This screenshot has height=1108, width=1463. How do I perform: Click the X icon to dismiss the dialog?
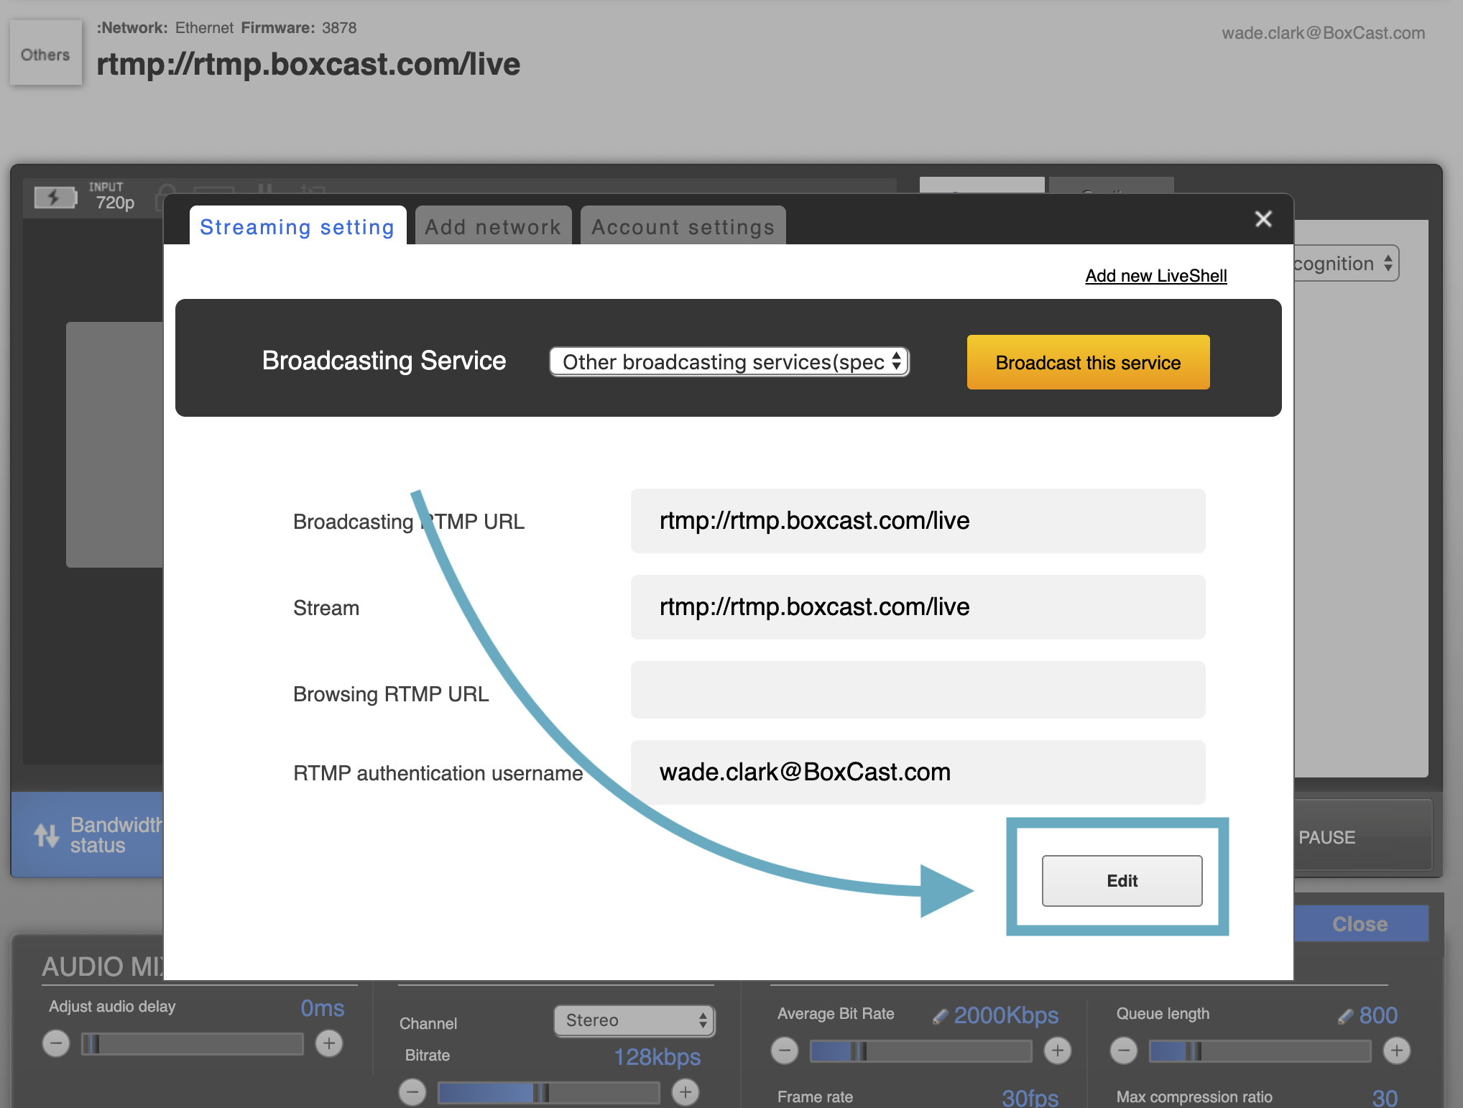1263,219
